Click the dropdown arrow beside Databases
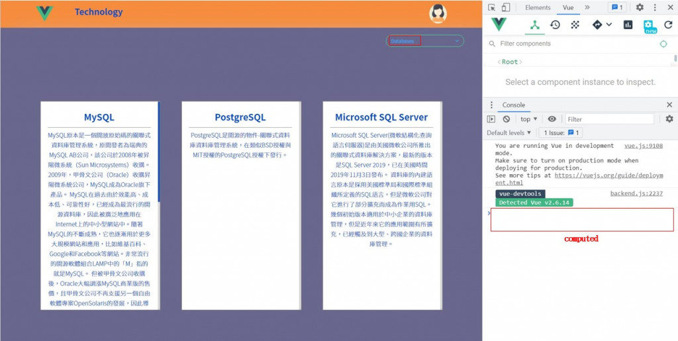The image size is (678, 341). pos(457,41)
